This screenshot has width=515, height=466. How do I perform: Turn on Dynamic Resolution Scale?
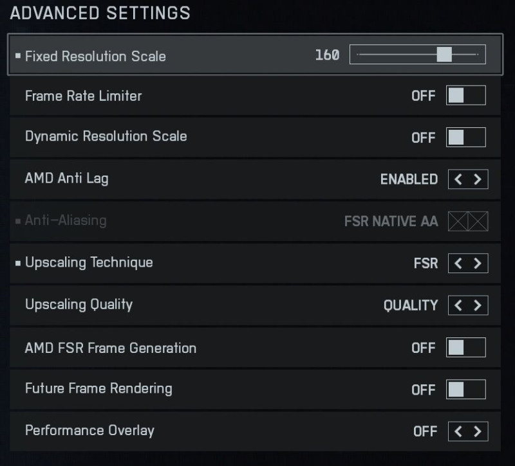click(466, 137)
